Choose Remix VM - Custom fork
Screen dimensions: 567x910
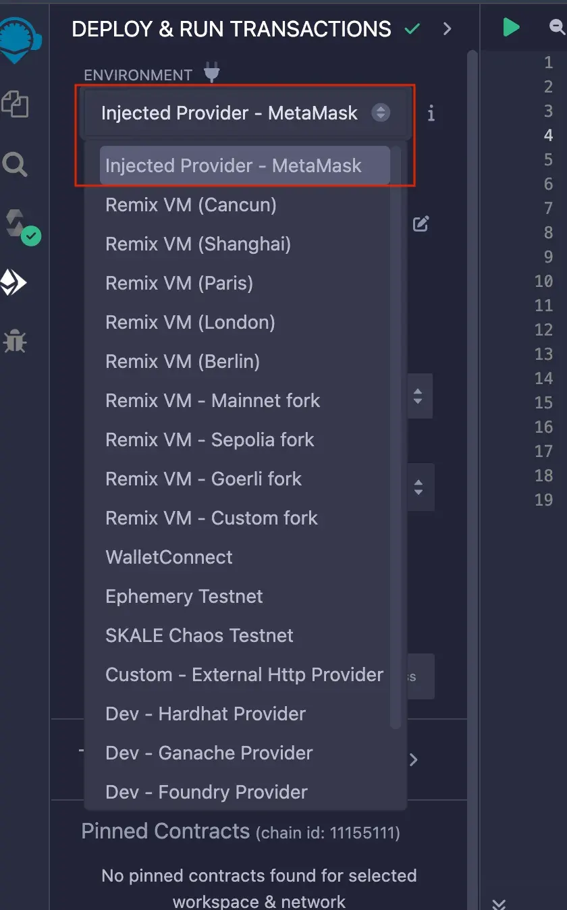click(245, 518)
